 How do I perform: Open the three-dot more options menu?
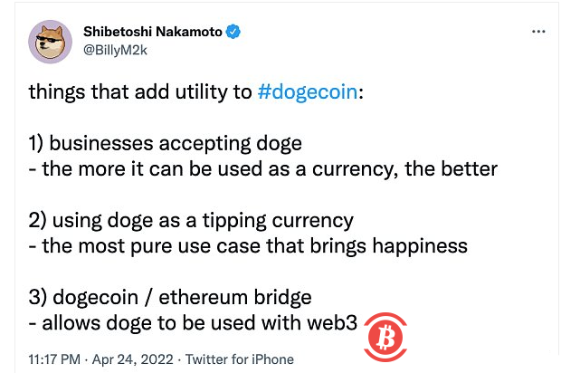(538, 31)
